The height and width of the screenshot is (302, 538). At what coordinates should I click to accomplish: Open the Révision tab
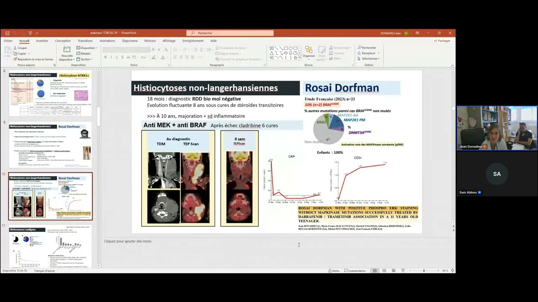pos(150,41)
